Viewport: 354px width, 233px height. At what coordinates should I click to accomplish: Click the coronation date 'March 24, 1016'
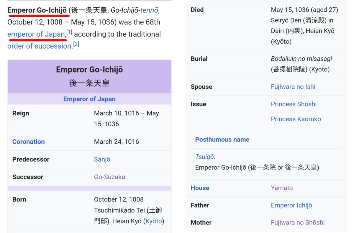pos(117,142)
